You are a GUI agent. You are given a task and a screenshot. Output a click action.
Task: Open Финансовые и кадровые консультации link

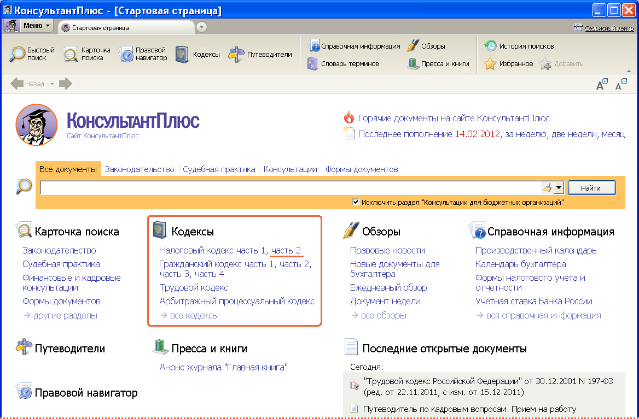coord(72,283)
